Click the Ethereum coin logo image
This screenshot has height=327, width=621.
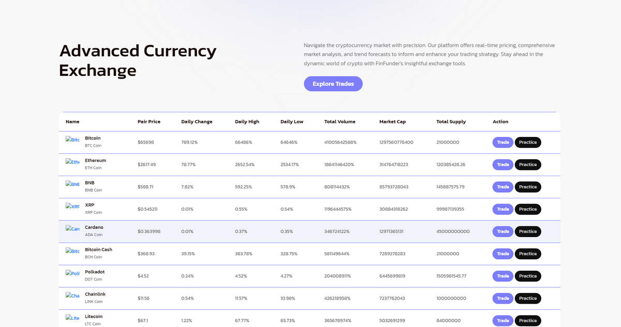pyautogui.click(x=72, y=162)
